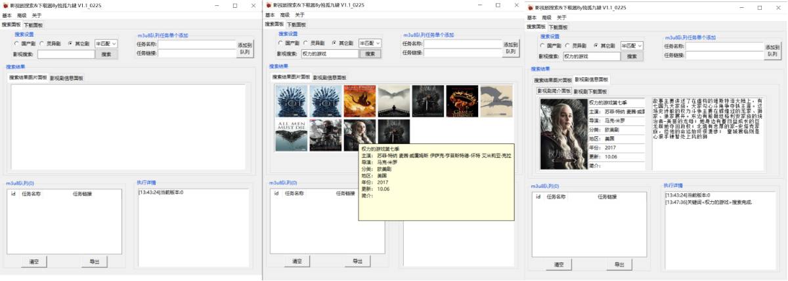Select the beige dragon shadow poster

point(496,102)
